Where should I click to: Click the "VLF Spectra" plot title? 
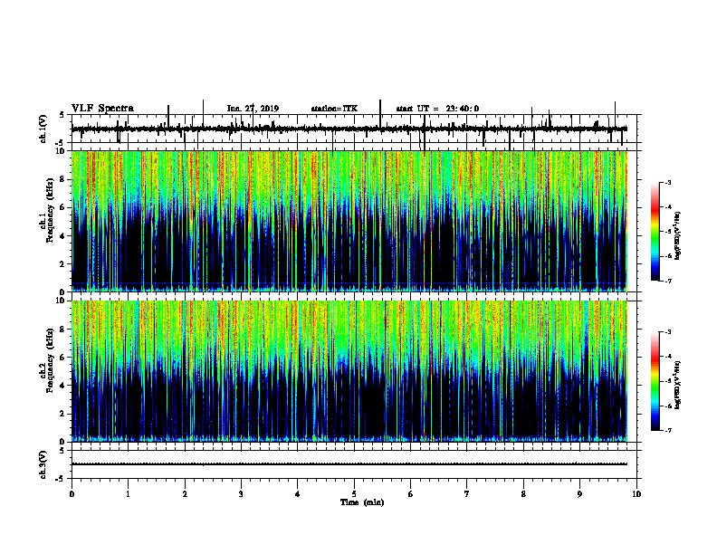pyautogui.click(x=102, y=109)
